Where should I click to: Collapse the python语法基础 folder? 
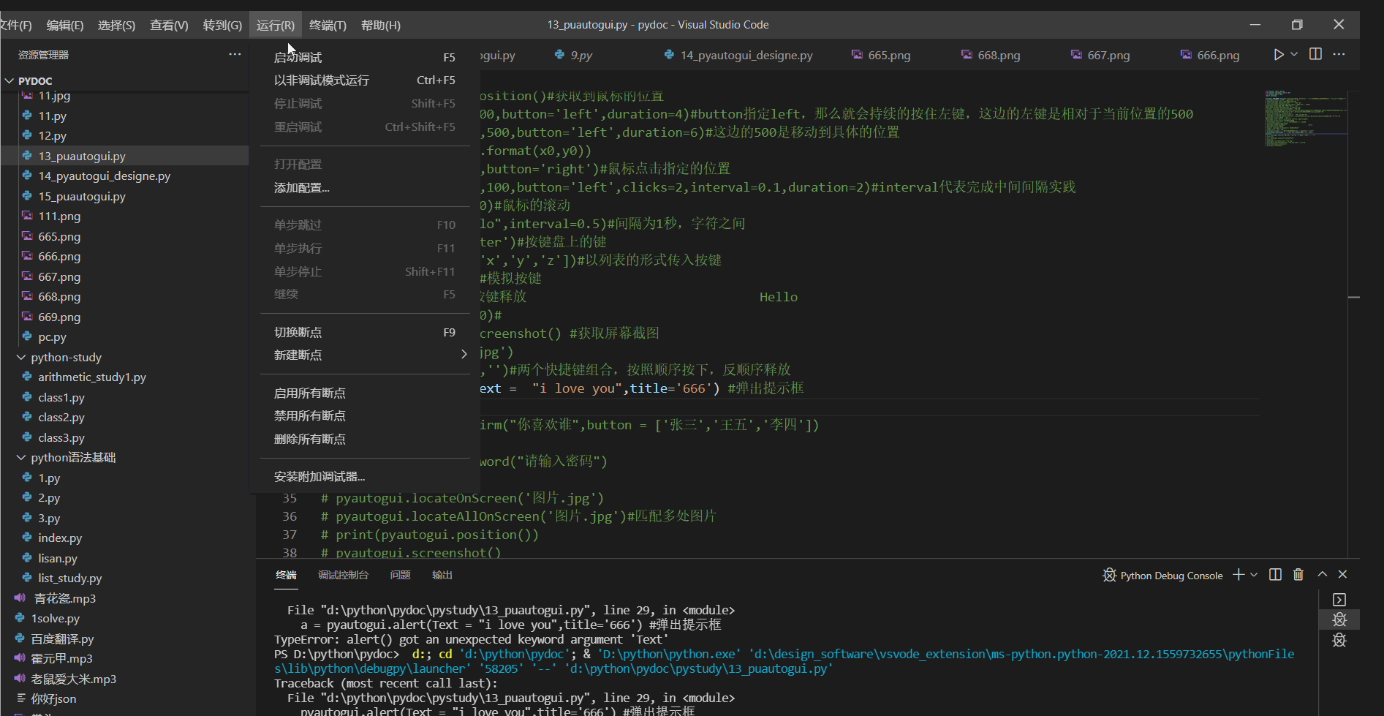(20, 457)
